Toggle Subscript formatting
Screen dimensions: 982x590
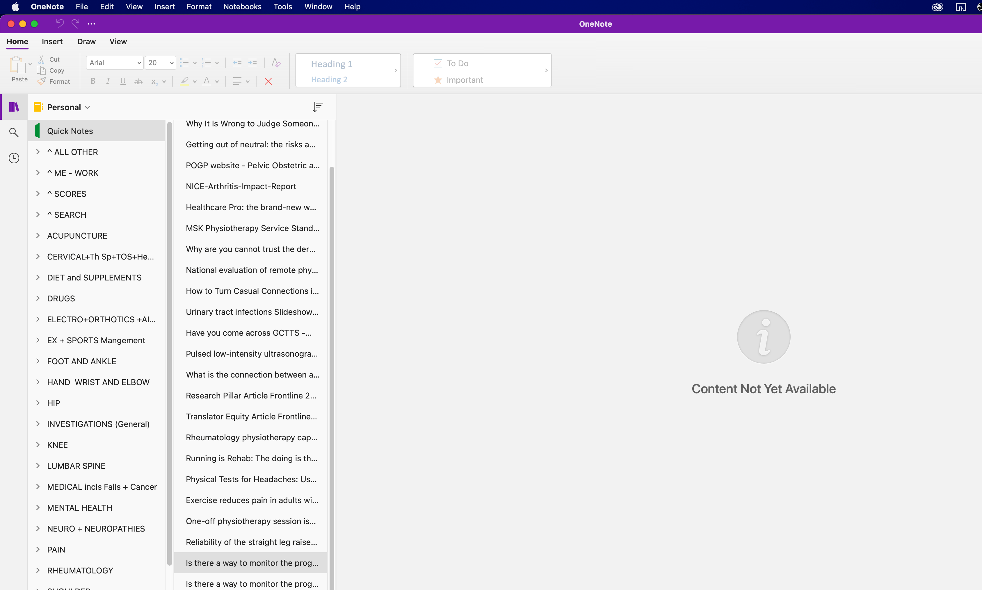154,81
